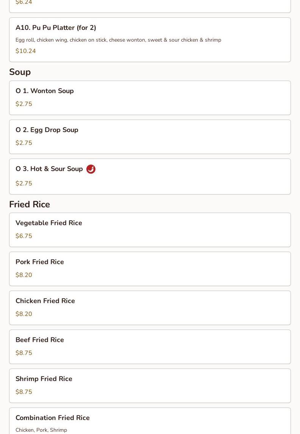Click Pu Pu Platter description text

point(118,40)
